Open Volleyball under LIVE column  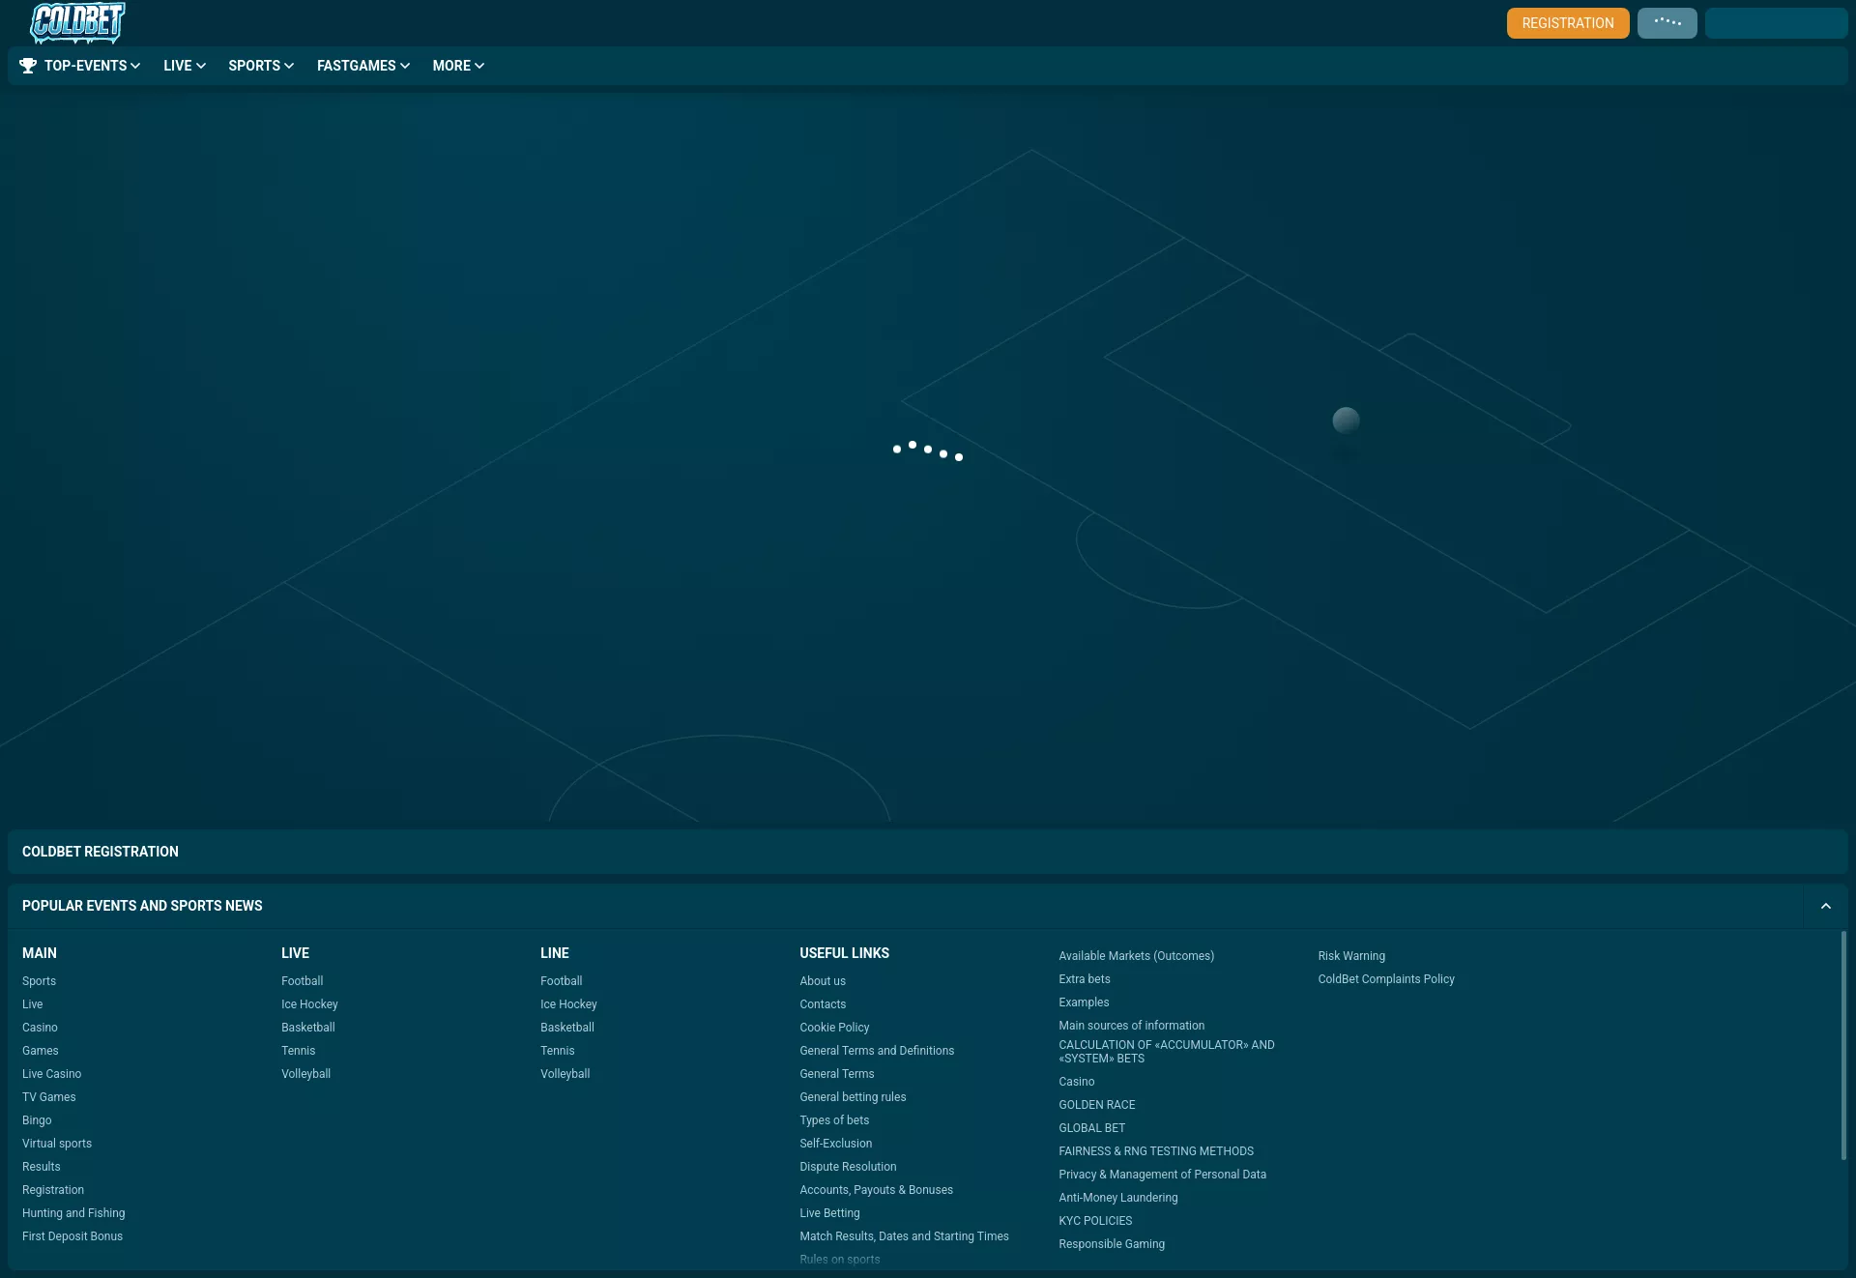(x=306, y=1074)
